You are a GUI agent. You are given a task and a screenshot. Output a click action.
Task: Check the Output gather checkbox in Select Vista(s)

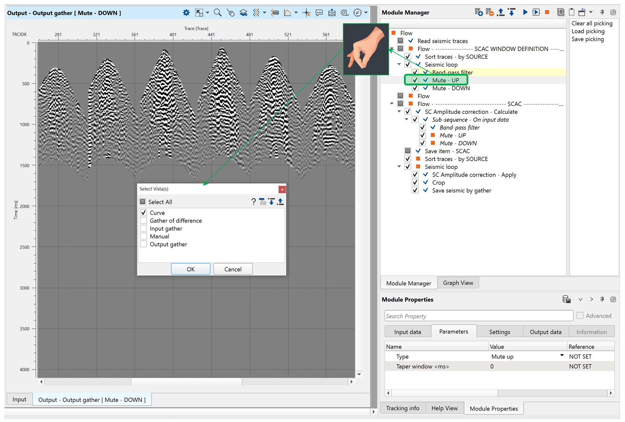(x=144, y=244)
